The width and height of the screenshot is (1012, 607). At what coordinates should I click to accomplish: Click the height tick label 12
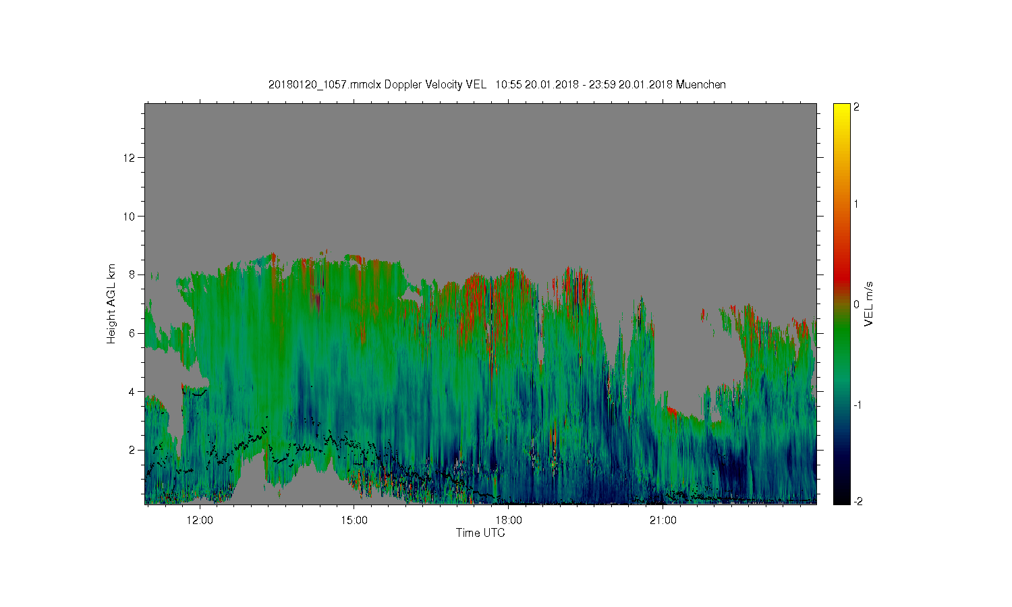pos(130,158)
